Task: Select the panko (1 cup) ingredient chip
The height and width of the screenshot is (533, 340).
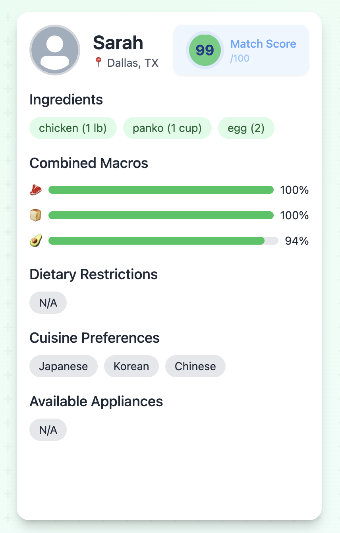Action: [167, 128]
